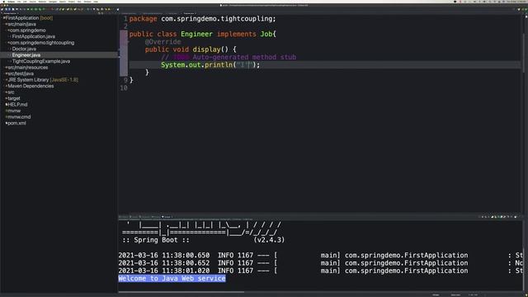Image resolution: width=528 pixels, height=297 pixels.
Task: Click the display() method name
Action: (x=206, y=49)
